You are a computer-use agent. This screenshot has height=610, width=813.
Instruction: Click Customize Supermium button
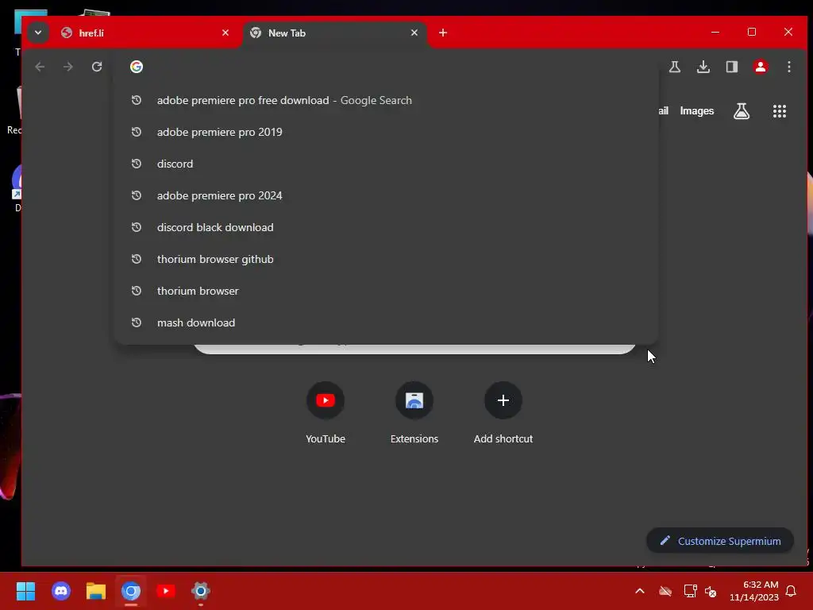click(720, 541)
